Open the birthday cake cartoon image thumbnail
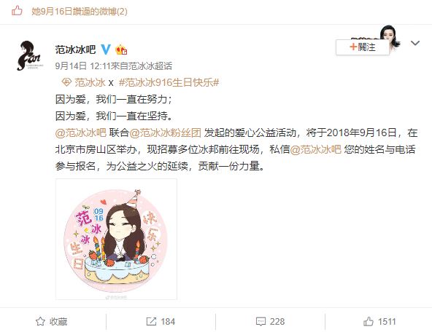This screenshot has height=332, width=432. click(116, 239)
